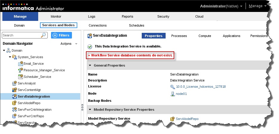Select Scheduler_Service in the navigator
Screen dimensions: 279x134
click(37, 77)
